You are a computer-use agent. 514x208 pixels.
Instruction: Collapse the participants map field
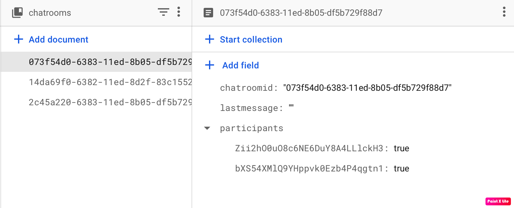click(207, 128)
